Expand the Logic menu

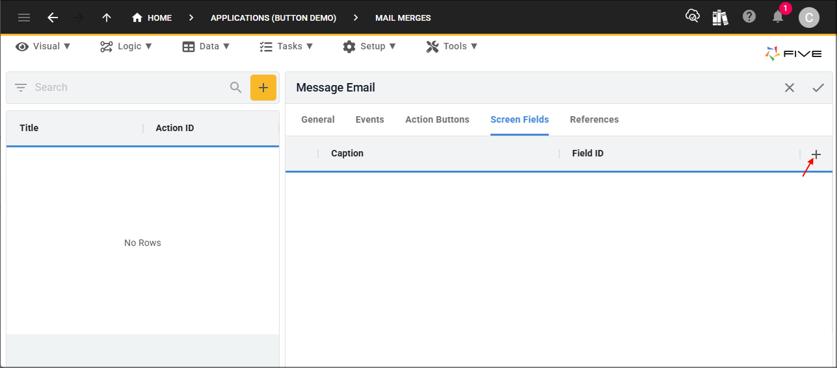[126, 46]
